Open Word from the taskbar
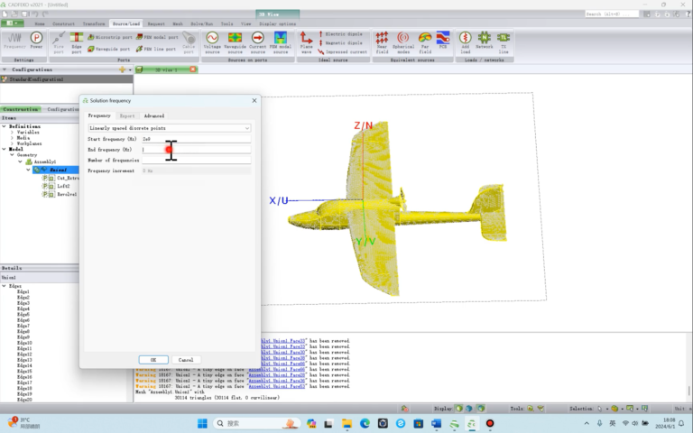Screen dimensions: 693x433 [x=436, y=423]
